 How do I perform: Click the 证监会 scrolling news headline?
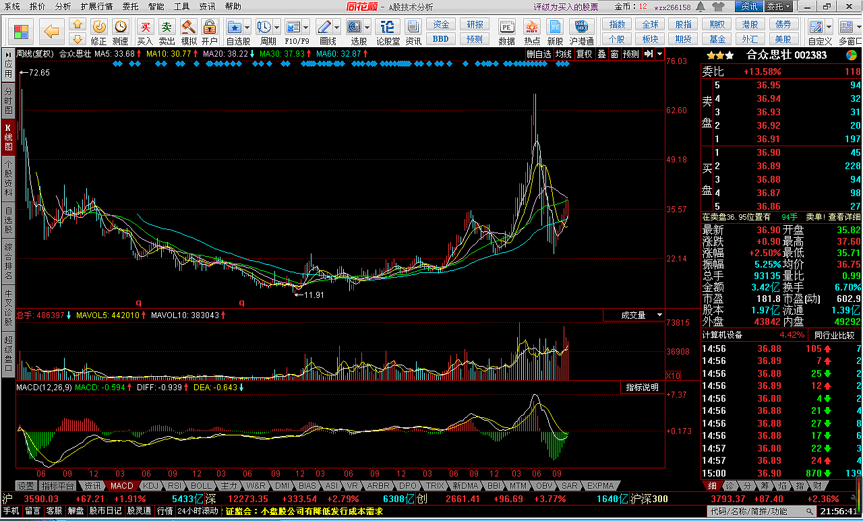tap(305, 512)
